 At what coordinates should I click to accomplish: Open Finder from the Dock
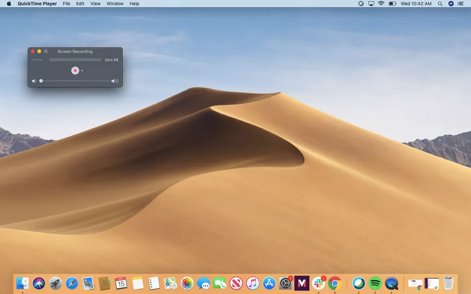point(23,283)
